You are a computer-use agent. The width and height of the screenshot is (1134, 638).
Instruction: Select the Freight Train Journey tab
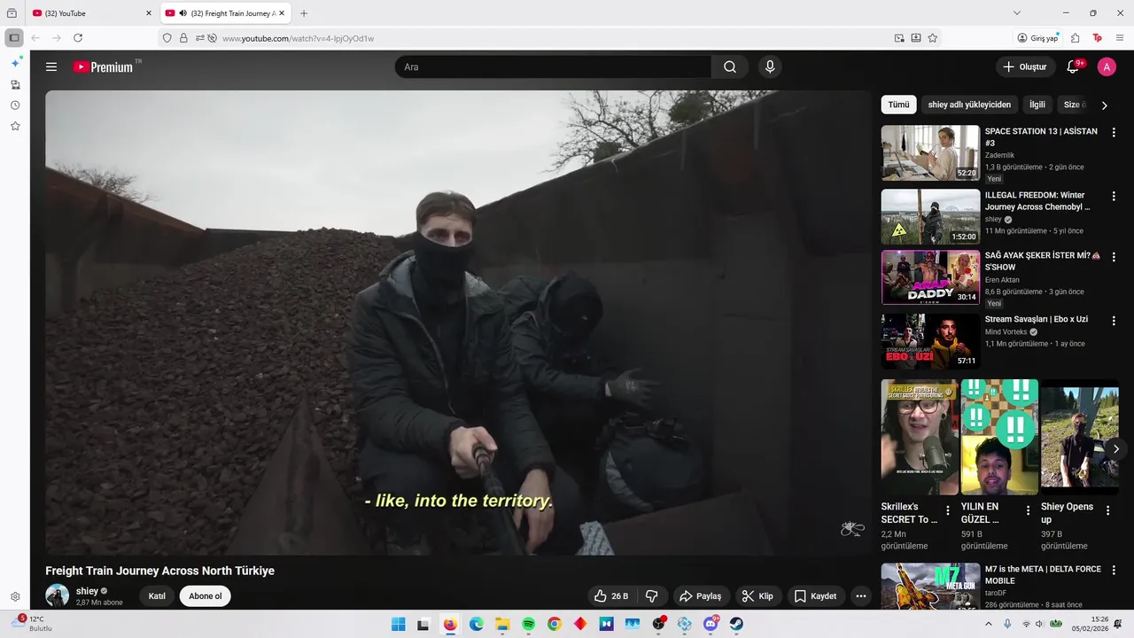[225, 13]
